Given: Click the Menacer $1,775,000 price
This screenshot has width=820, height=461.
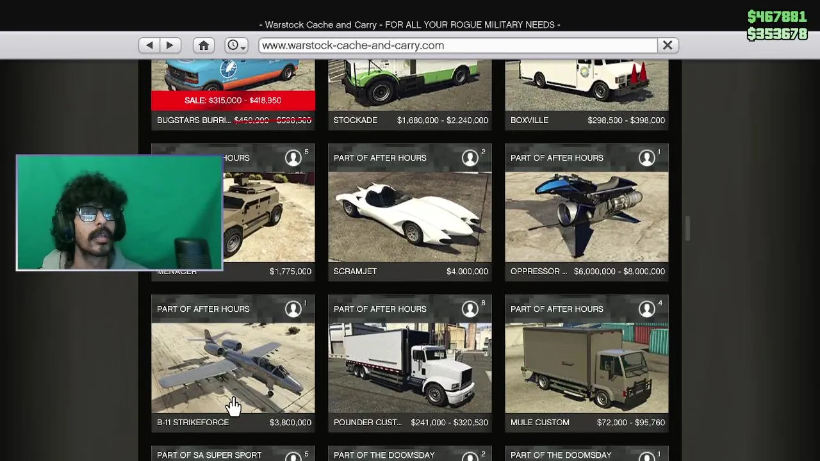Looking at the screenshot, I should 290,271.
